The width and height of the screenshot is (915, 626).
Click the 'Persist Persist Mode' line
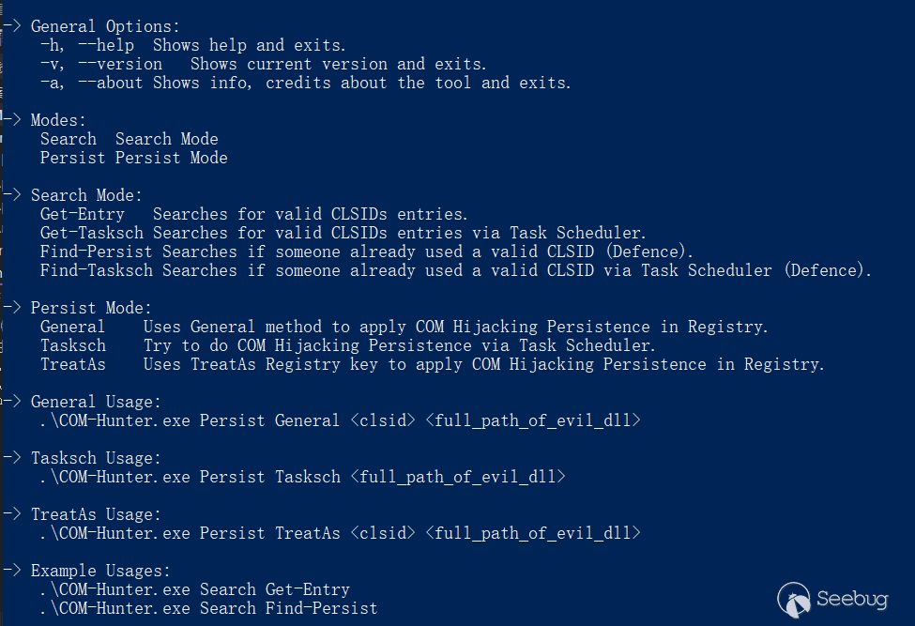click(133, 158)
